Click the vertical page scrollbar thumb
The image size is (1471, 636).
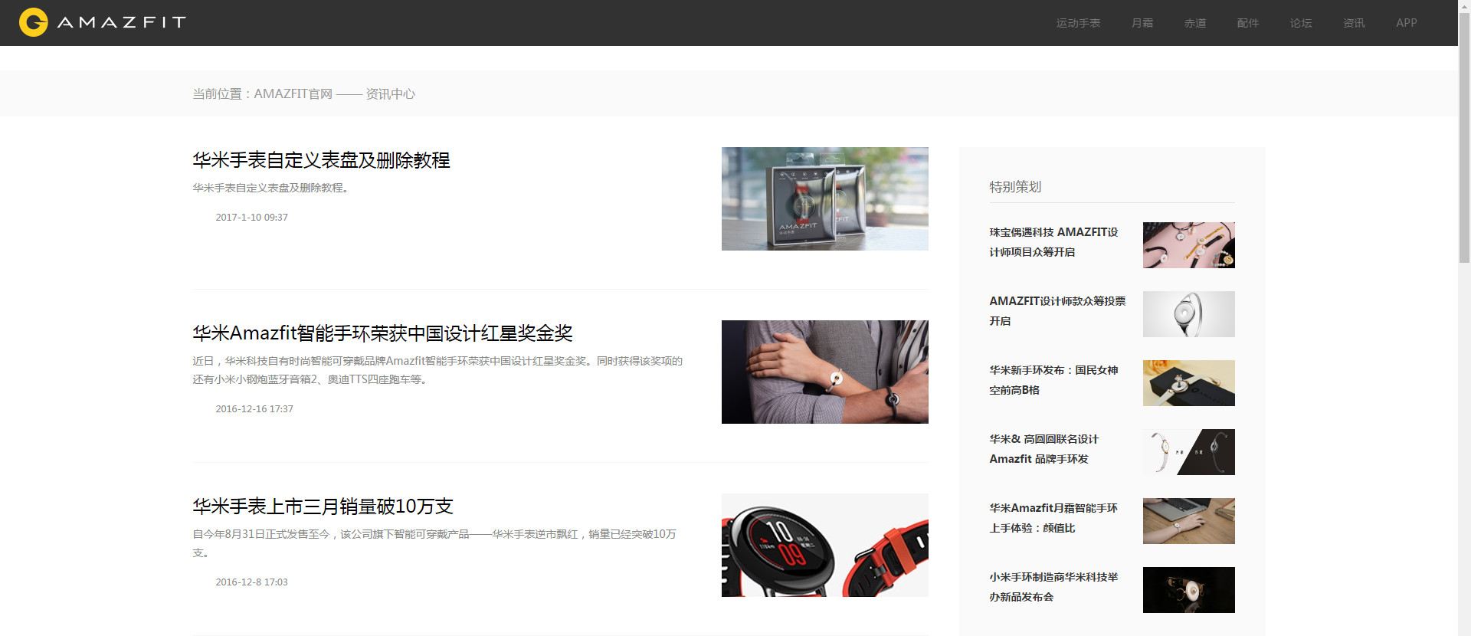click(1464, 138)
